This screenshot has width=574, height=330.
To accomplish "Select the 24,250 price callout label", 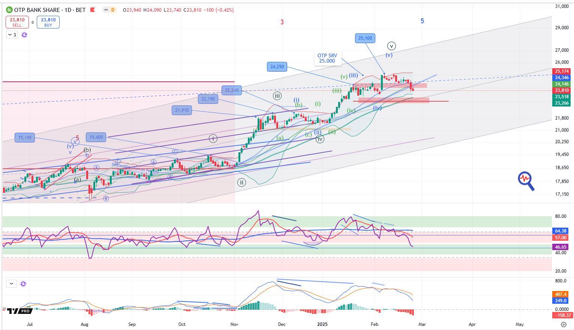I will (277, 67).
